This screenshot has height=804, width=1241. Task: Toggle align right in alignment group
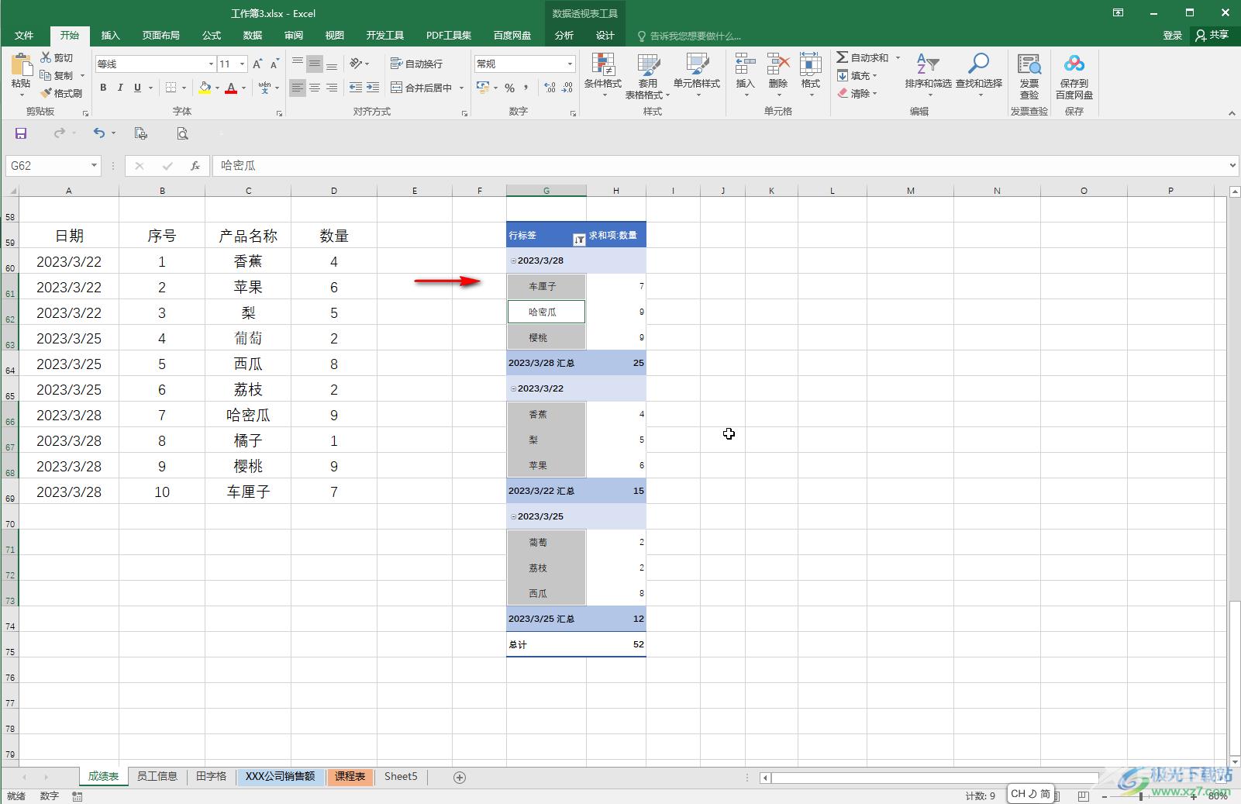(332, 88)
